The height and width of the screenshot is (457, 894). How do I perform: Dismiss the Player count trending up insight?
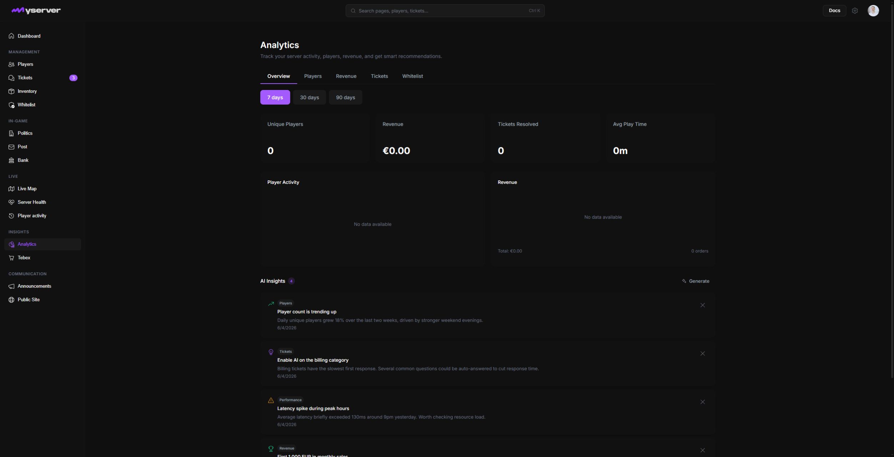[x=702, y=305]
